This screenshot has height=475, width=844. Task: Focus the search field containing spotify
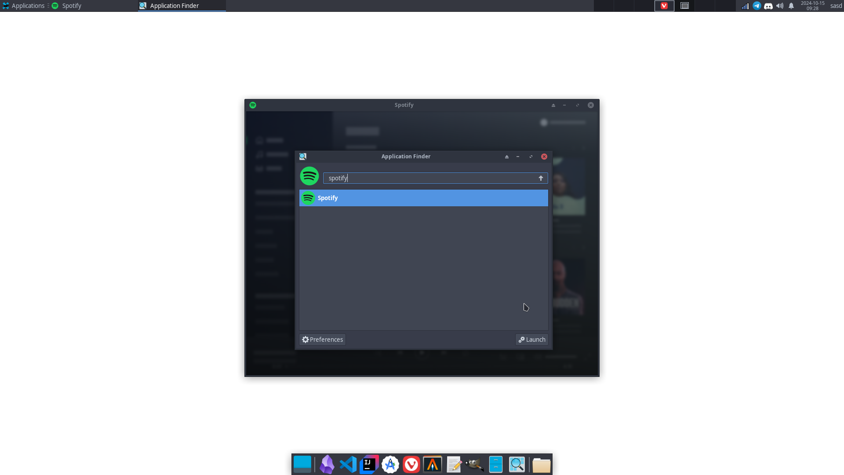[x=435, y=178]
